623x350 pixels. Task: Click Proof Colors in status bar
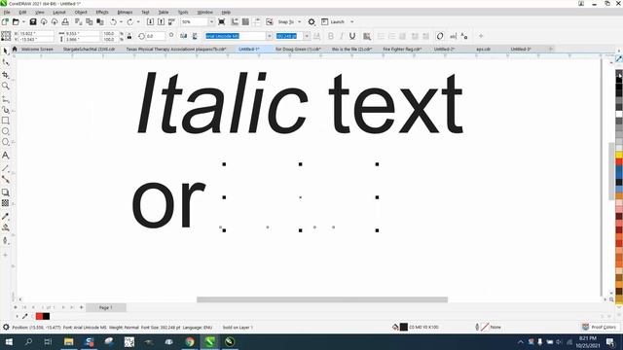[600, 327]
